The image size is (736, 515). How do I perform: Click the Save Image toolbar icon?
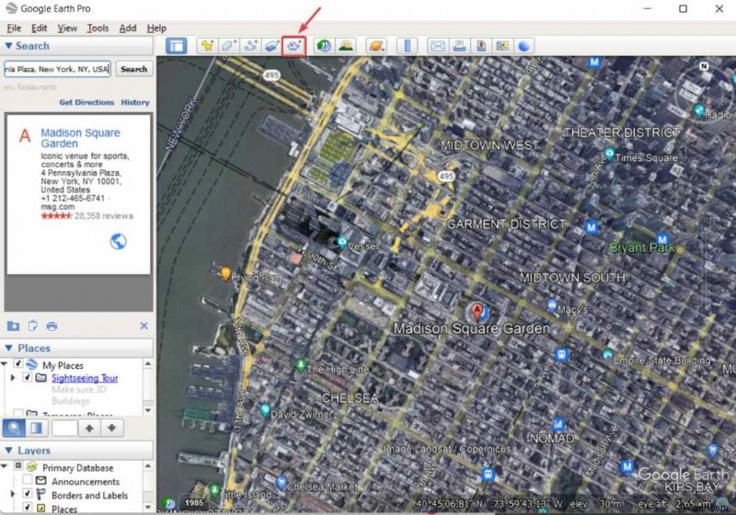480,46
